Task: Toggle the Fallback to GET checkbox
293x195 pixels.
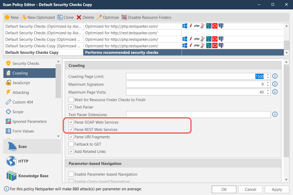Action: point(71,144)
